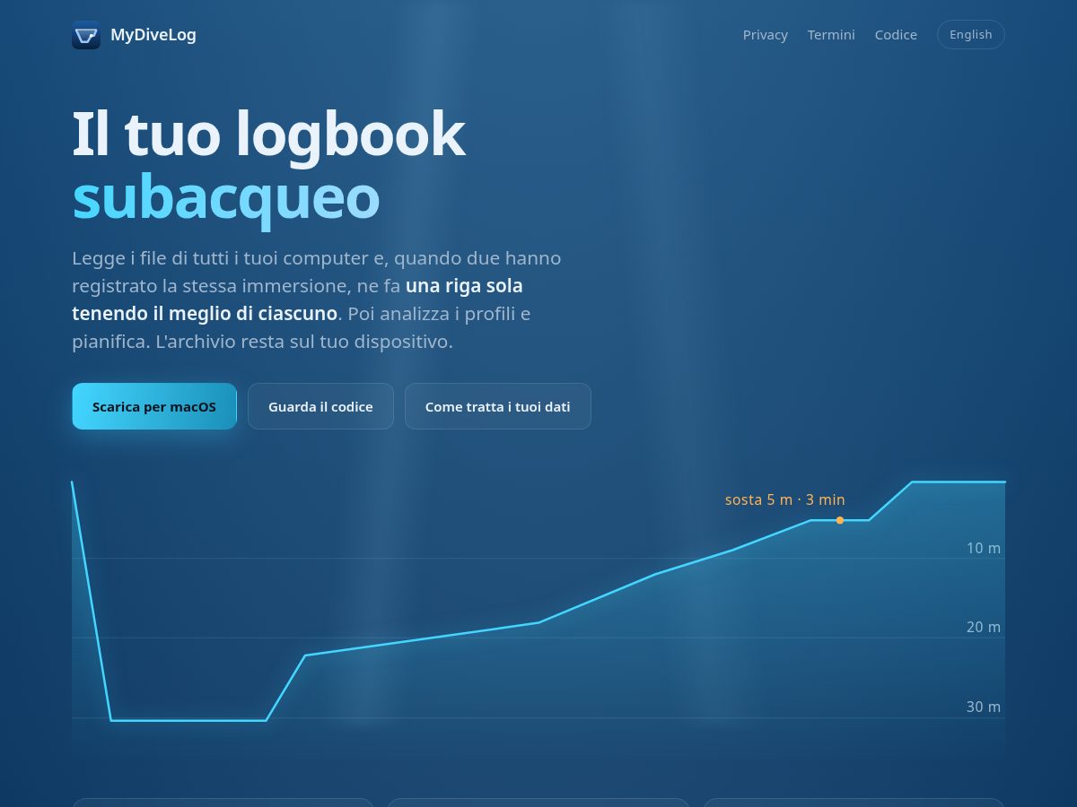Open the Privacy page link
The image size is (1077, 807).
tap(766, 35)
